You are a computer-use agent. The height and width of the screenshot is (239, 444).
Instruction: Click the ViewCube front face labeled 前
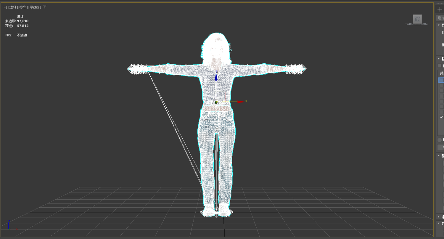pos(417,19)
